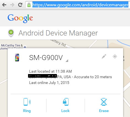
Task: Expand the SM-G900V device dropdown arrow
Action: click(x=67, y=61)
